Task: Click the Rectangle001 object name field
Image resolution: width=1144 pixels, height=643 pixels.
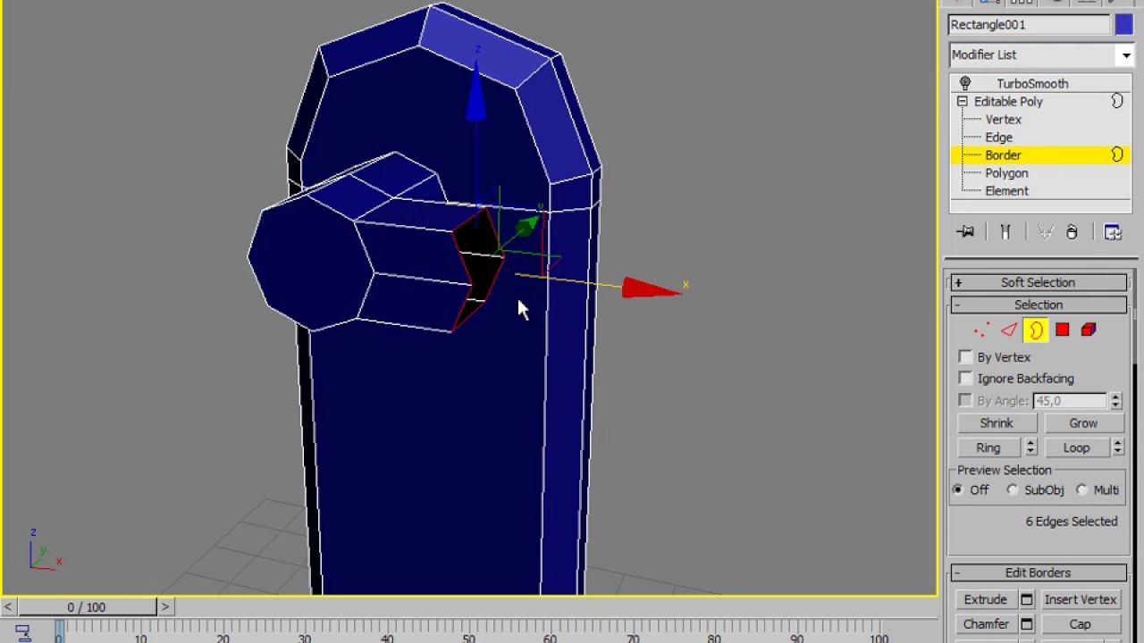Action: click(1029, 25)
